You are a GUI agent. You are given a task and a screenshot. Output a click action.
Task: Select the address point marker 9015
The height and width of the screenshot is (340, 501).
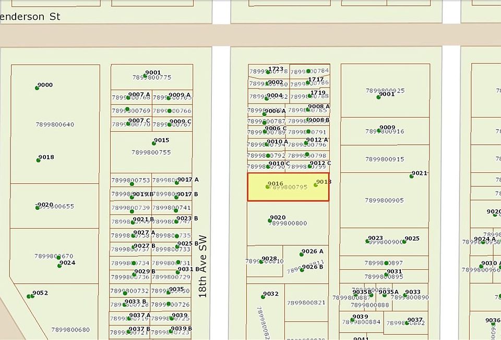click(154, 143)
